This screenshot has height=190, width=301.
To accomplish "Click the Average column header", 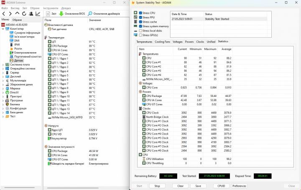I will [x=226, y=49].
